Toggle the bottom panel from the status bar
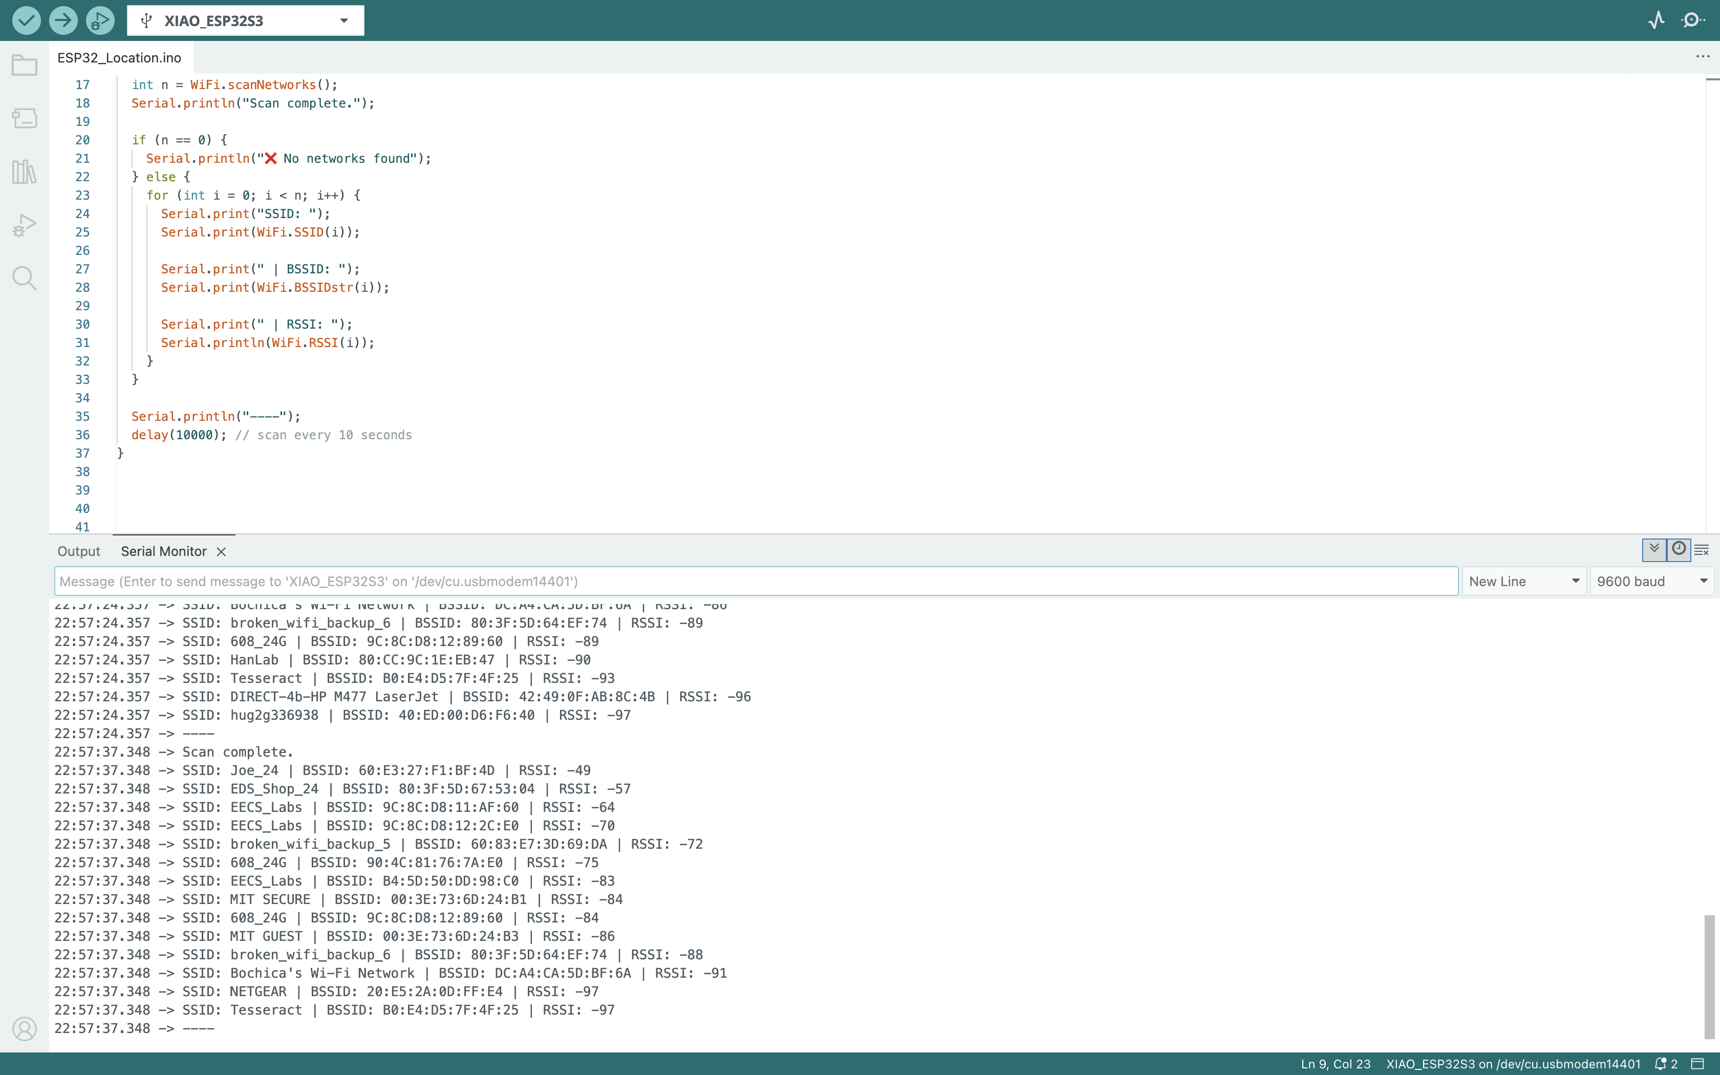This screenshot has height=1075, width=1720. (x=1698, y=1064)
